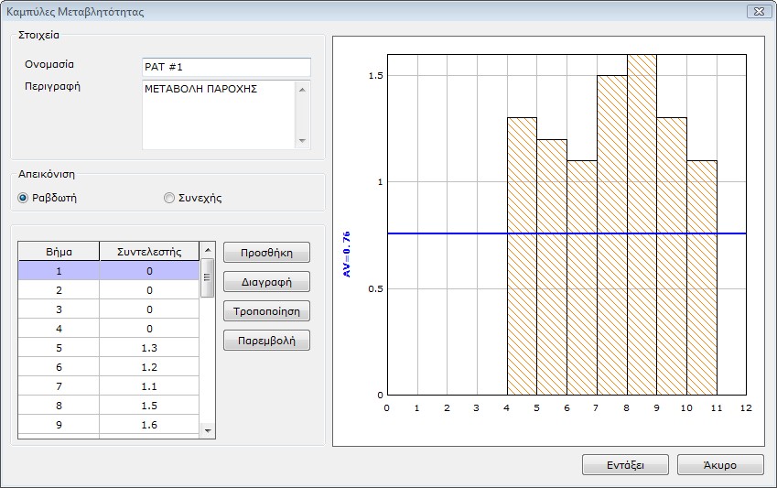Click the Συντελεστής column header
The image size is (777, 488).
(x=149, y=251)
